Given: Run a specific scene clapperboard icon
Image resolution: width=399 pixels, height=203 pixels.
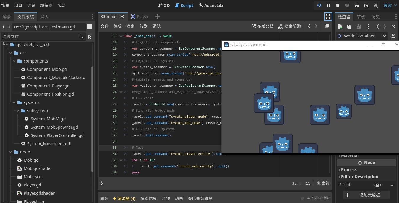Looking at the screenshot, I should coord(366,5).
